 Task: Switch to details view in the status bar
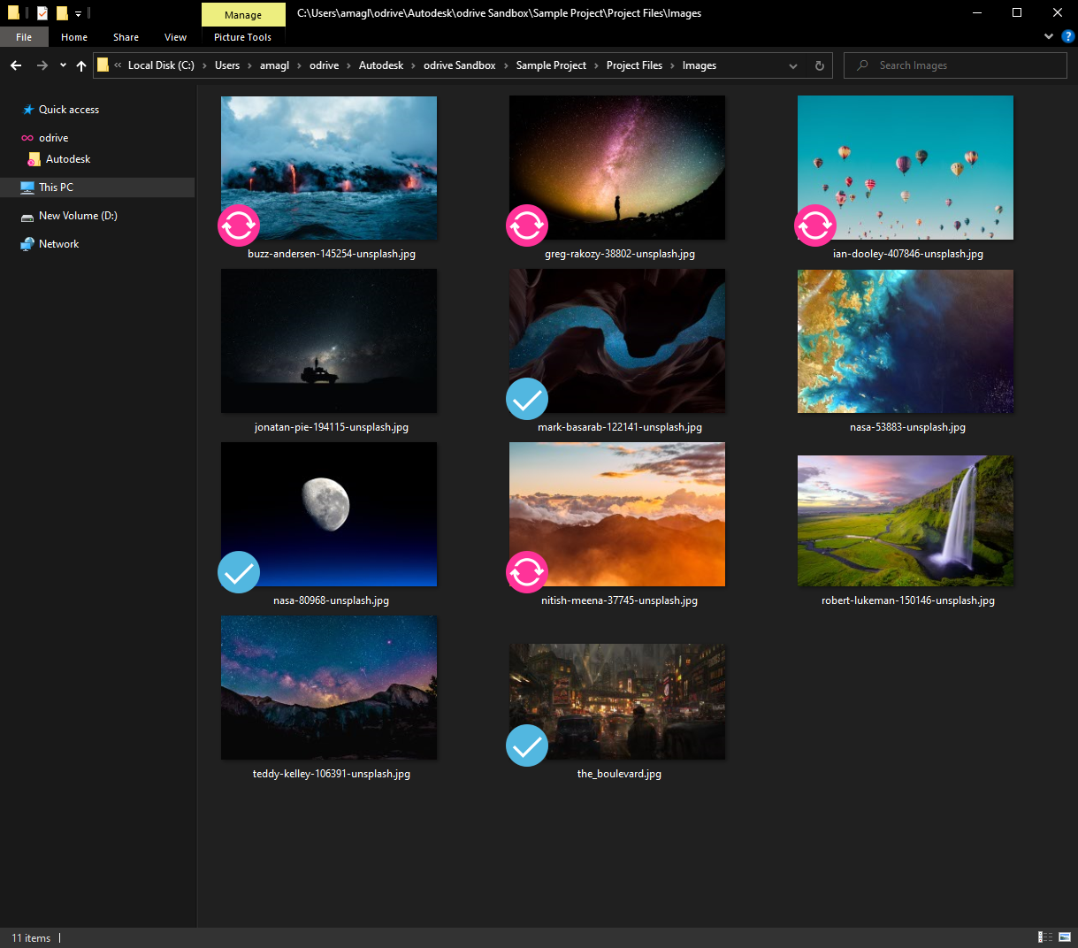click(x=1045, y=937)
